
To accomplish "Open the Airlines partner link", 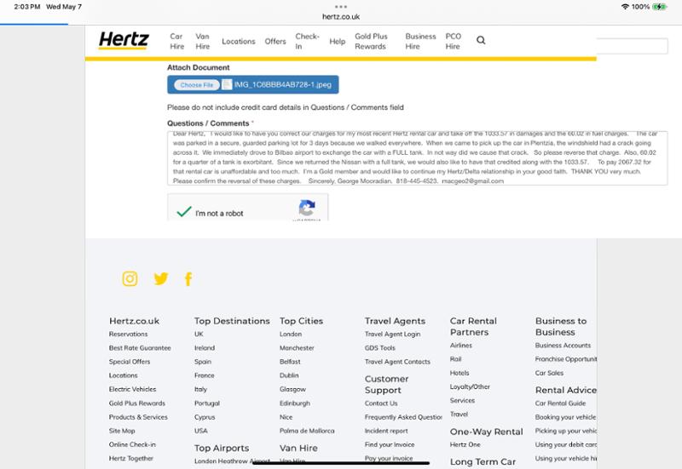I will click(460, 346).
